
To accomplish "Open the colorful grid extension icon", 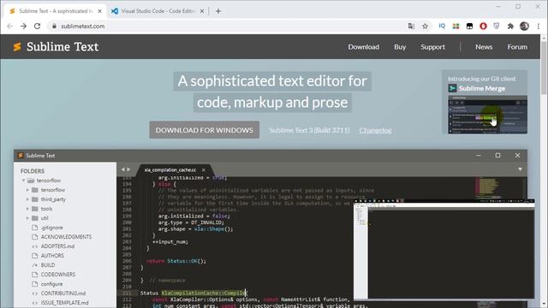I will [x=456, y=27].
